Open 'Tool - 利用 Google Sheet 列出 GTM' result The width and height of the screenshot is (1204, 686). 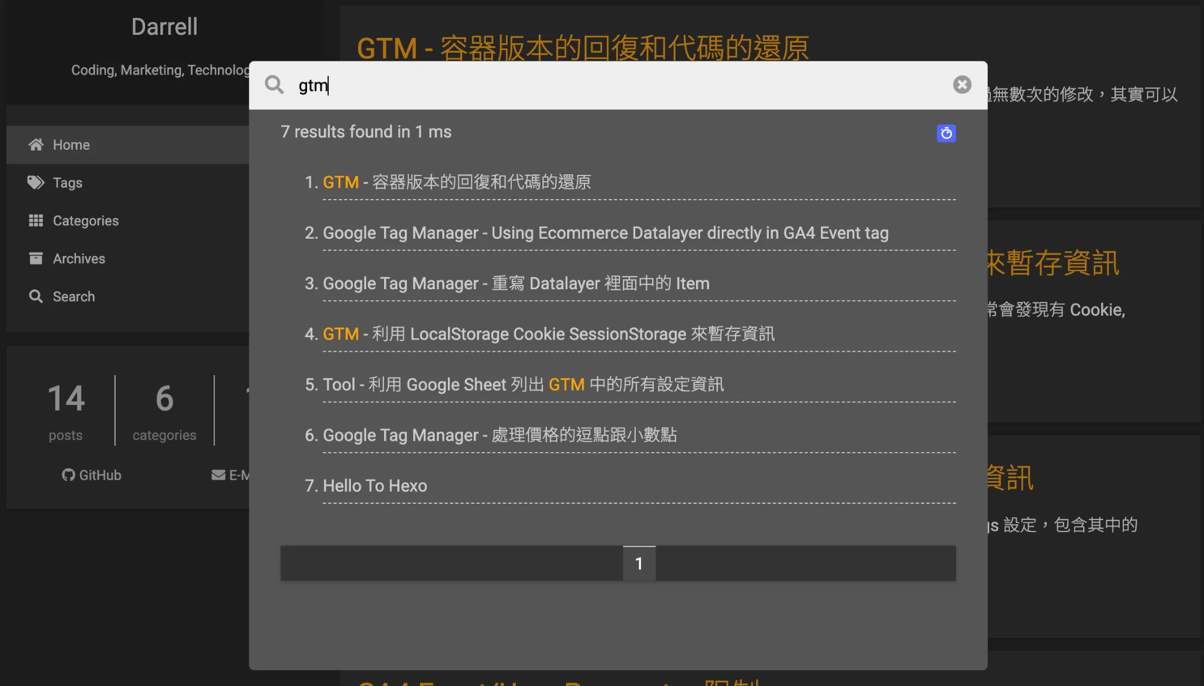pos(523,384)
